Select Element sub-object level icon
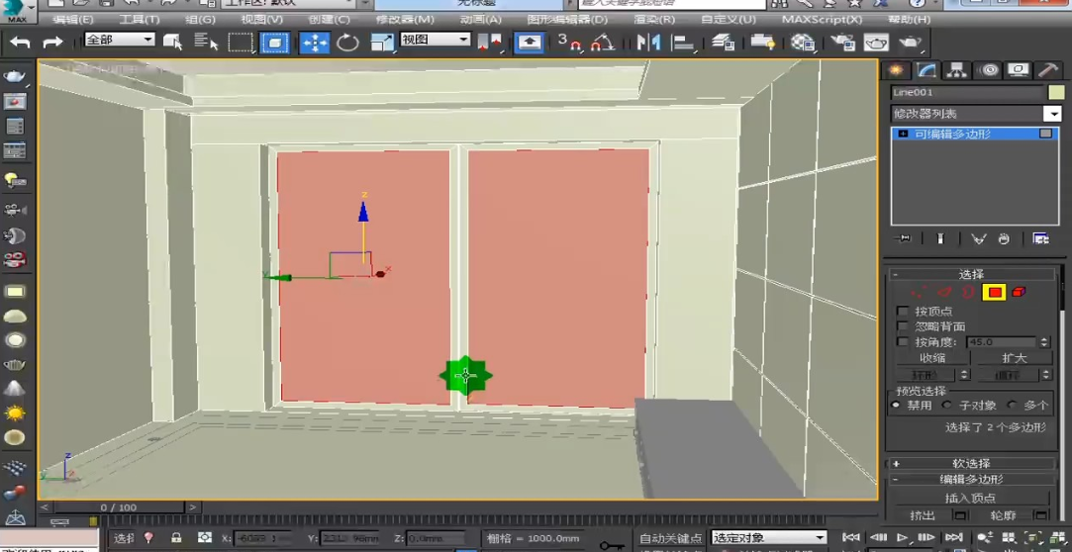 [1019, 293]
